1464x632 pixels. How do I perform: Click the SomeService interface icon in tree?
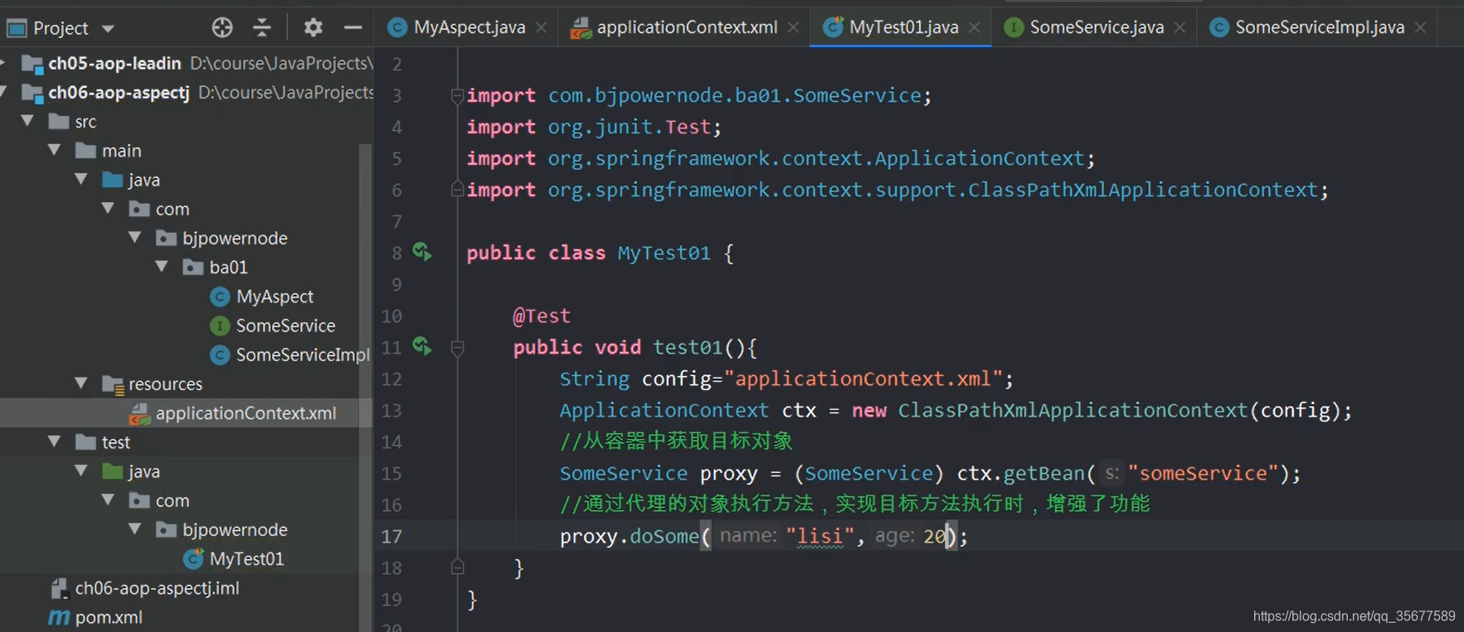coord(220,326)
